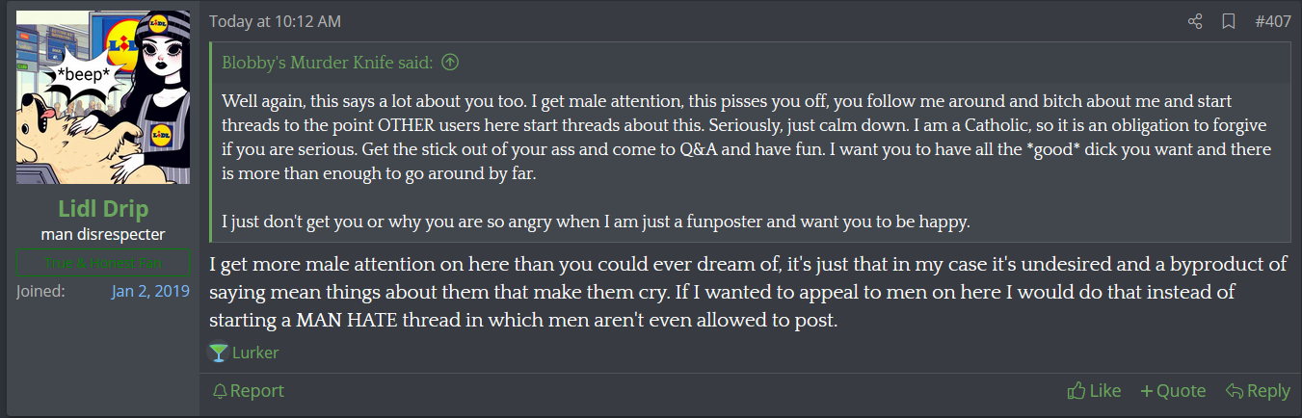The image size is (1302, 418).
Task: Open the Lurker reaction user link
Action: coord(255,353)
